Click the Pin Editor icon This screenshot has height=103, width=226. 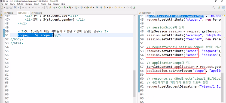(x=134, y=8)
